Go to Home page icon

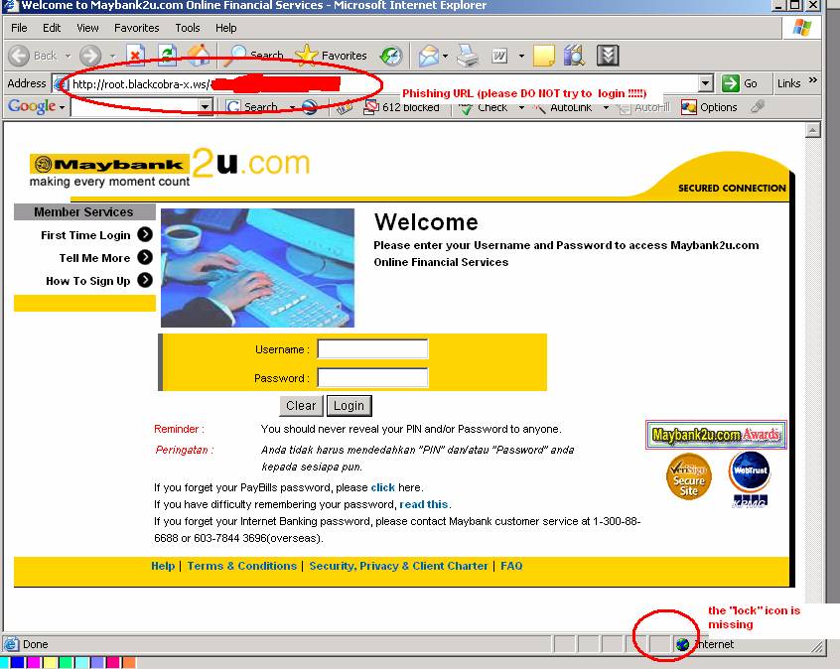(x=199, y=56)
